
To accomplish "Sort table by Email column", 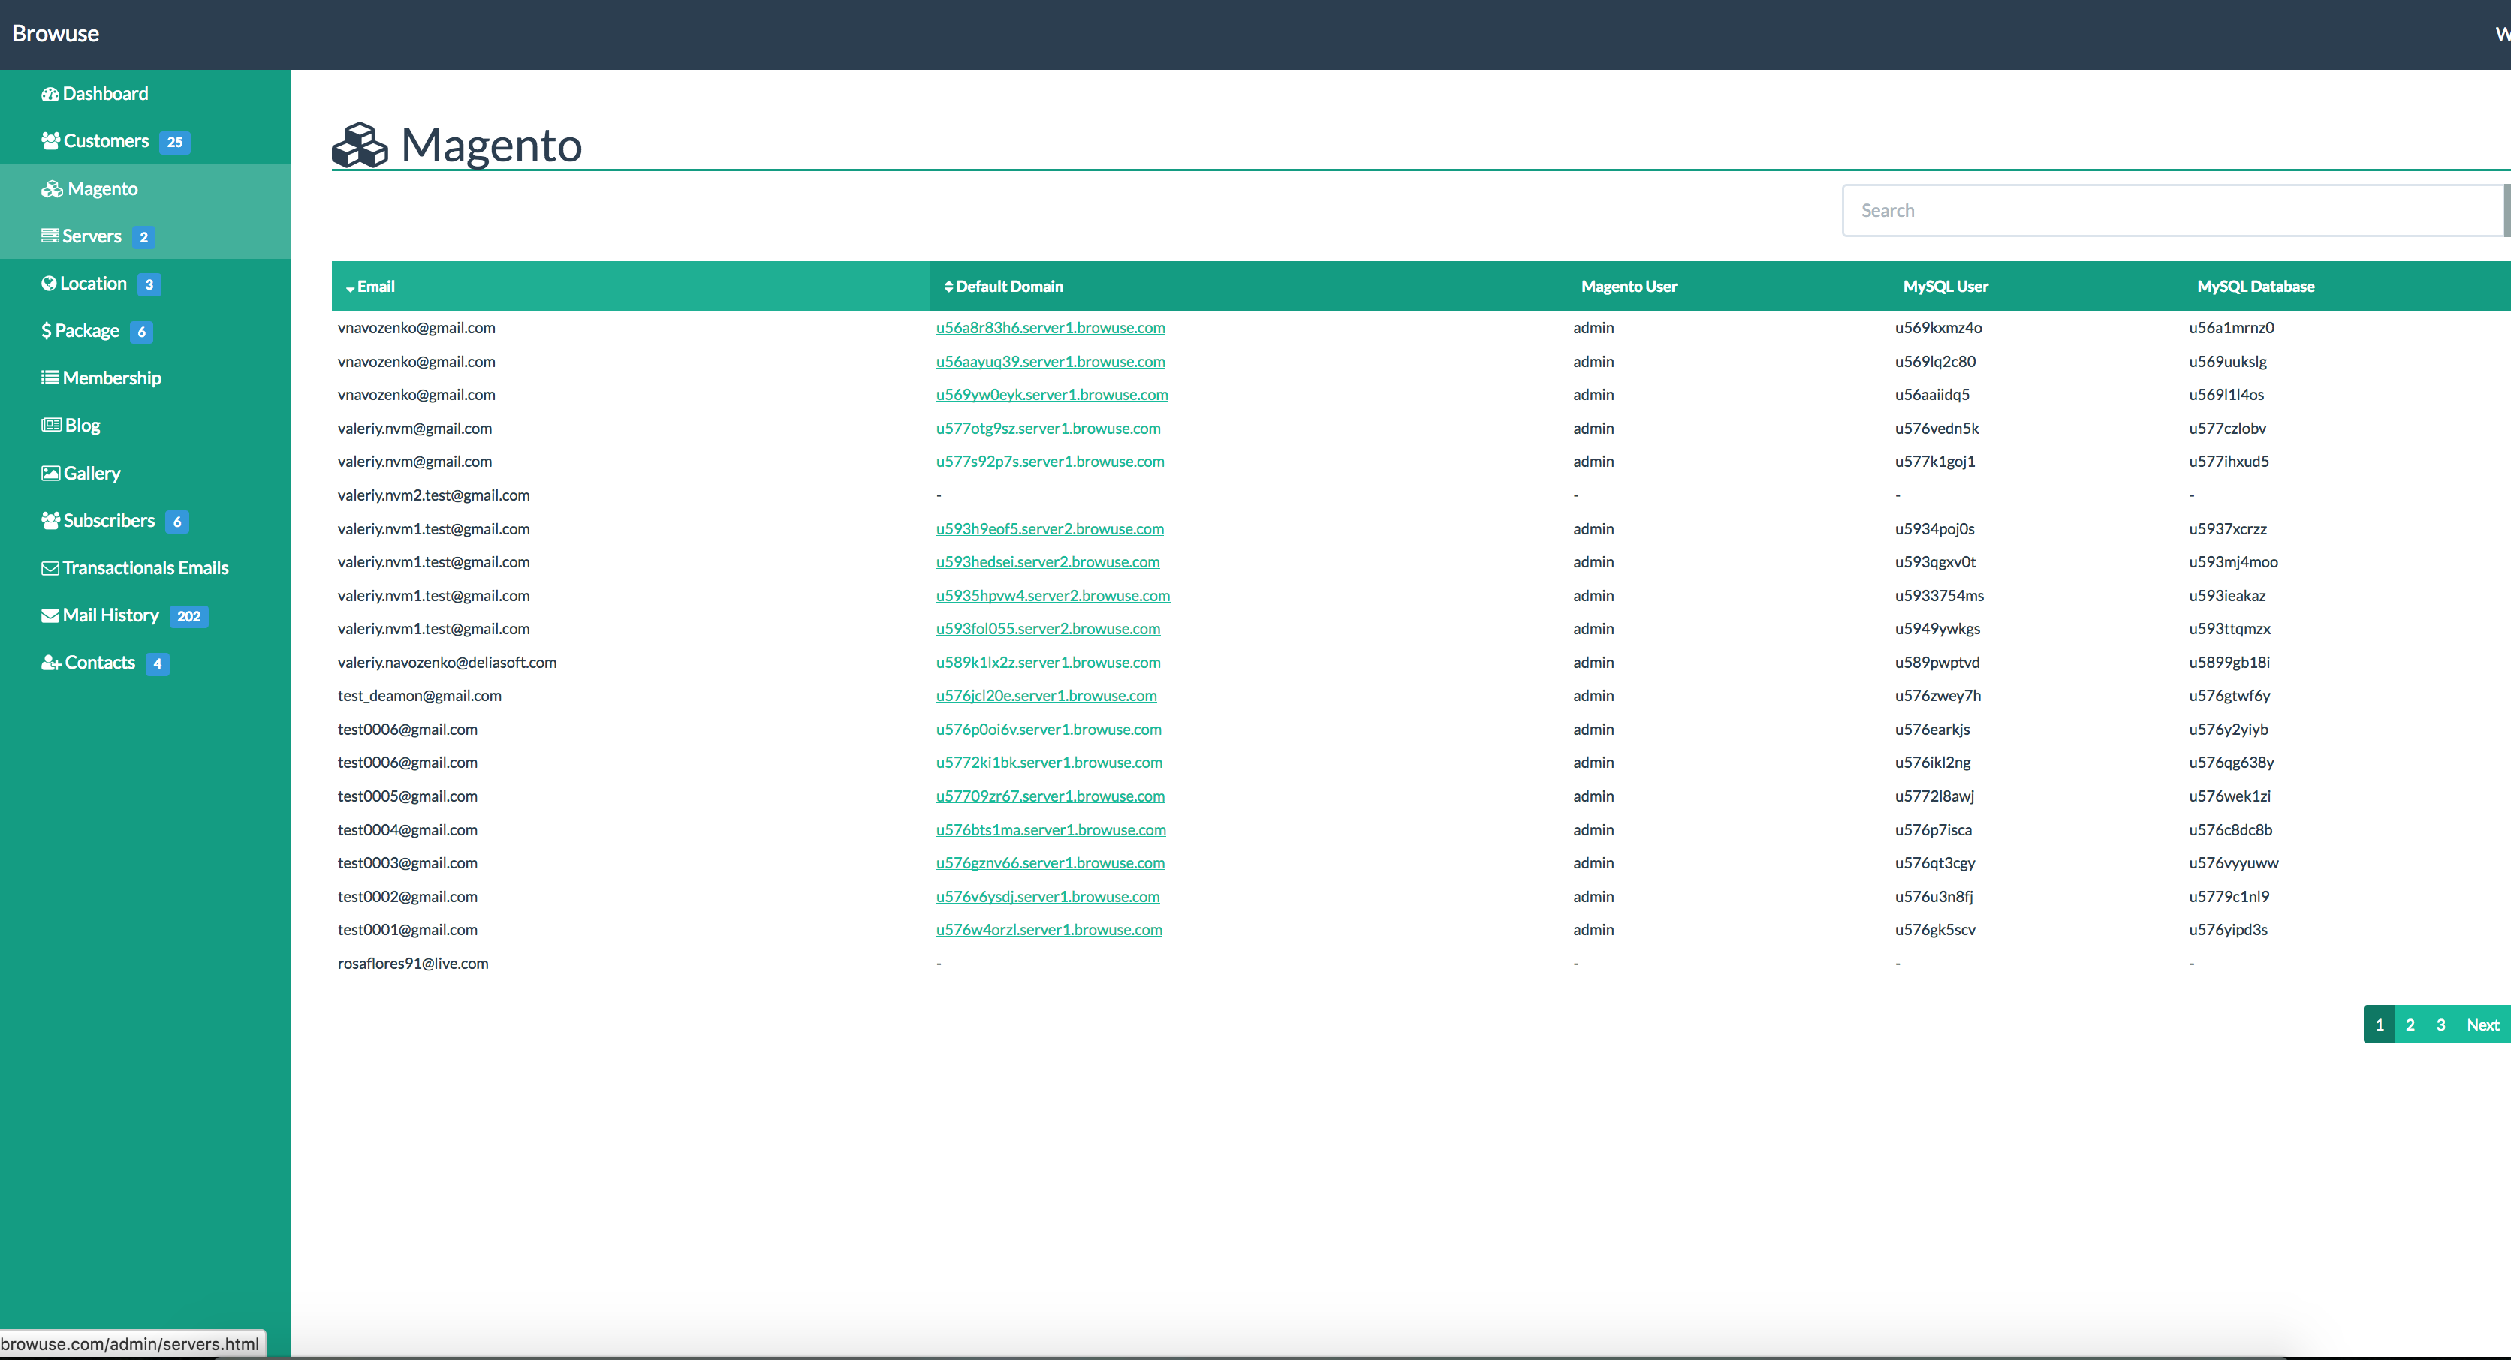I will [630, 287].
